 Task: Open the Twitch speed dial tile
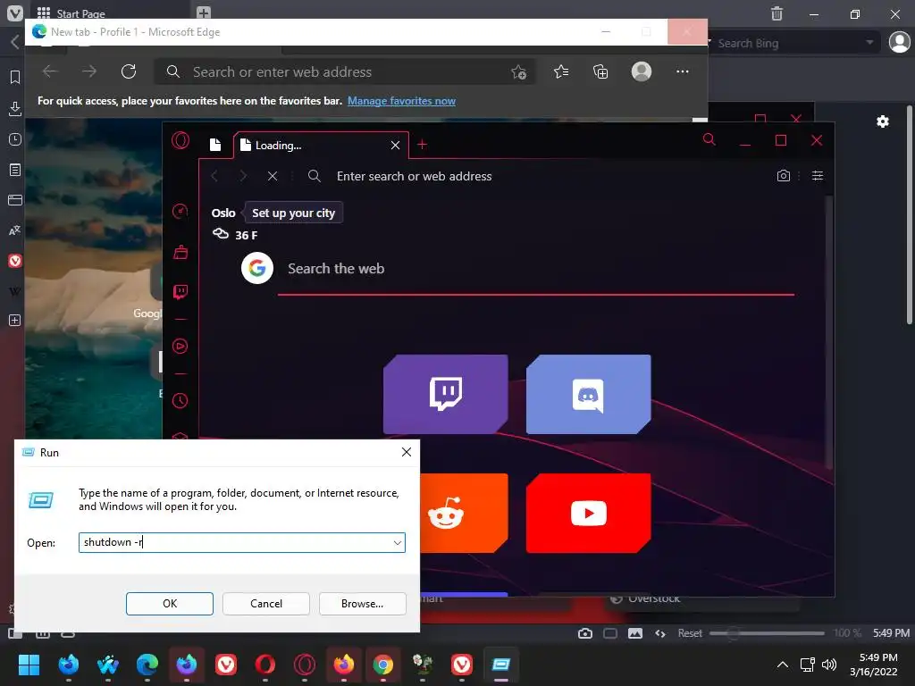[x=445, y=394]
